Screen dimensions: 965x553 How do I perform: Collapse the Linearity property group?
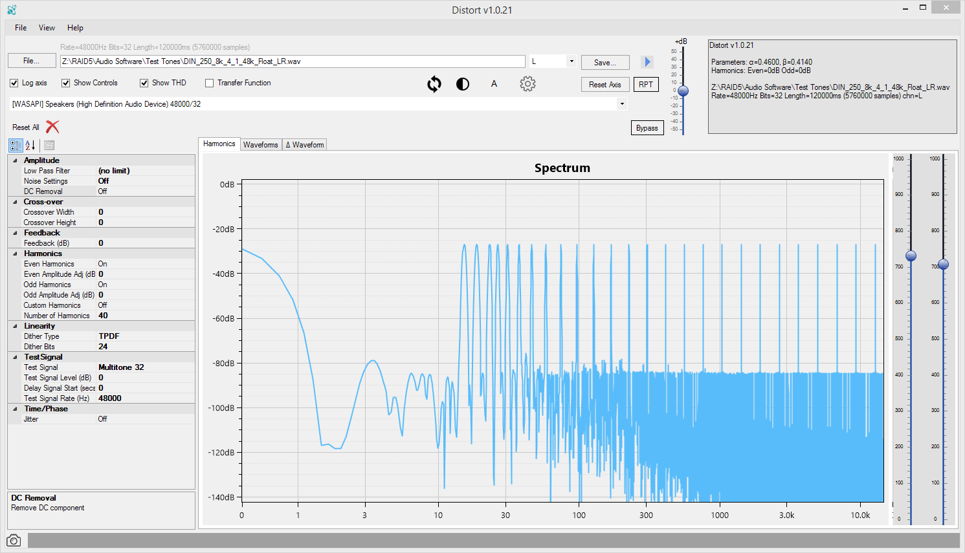[15, 326]
